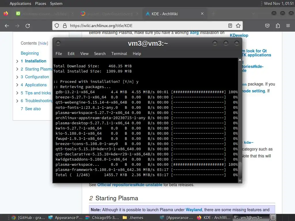This screenshot has height=221, width=295.
Task: Expand the Applications contents section
Action: coord(17,85)
